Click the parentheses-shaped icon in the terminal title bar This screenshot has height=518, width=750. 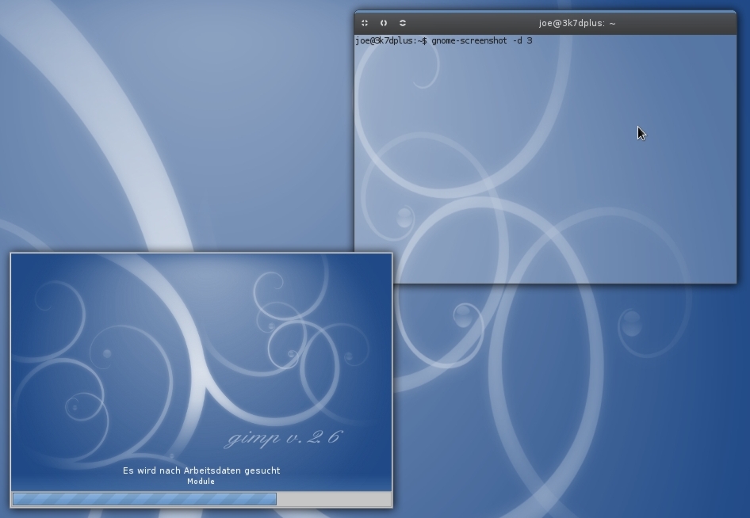384,23
